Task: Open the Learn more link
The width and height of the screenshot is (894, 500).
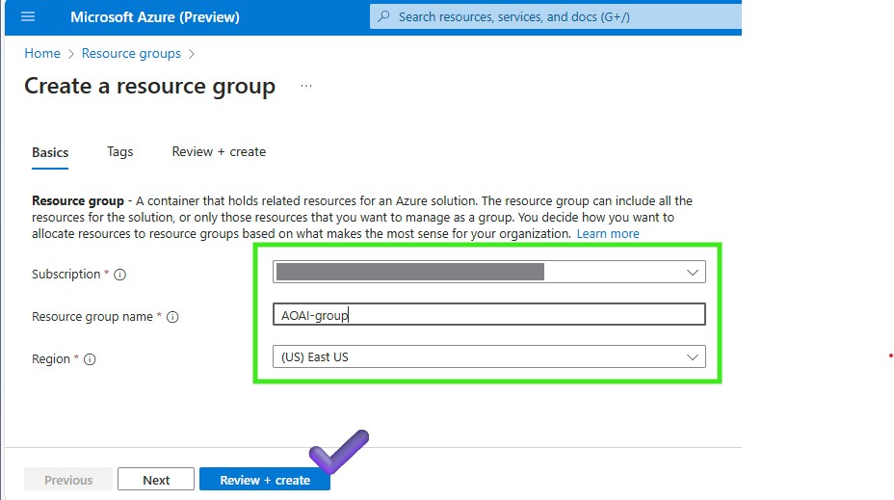Action: tap(608, 234)
